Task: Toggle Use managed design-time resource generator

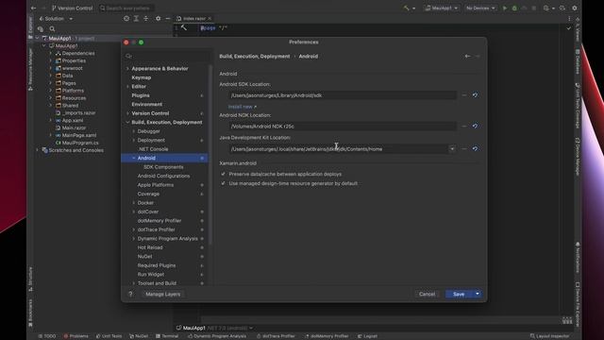Action: coord(223,183)
